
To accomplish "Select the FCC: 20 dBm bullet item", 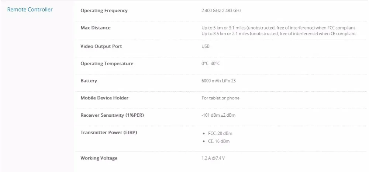I will pos(220,133).
